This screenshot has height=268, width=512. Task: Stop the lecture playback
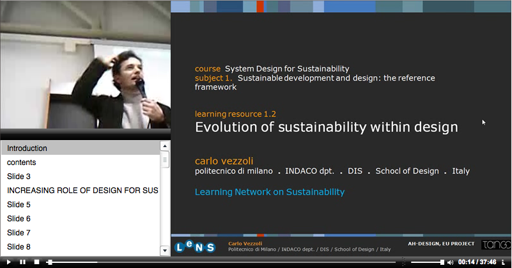coord(37,262)
